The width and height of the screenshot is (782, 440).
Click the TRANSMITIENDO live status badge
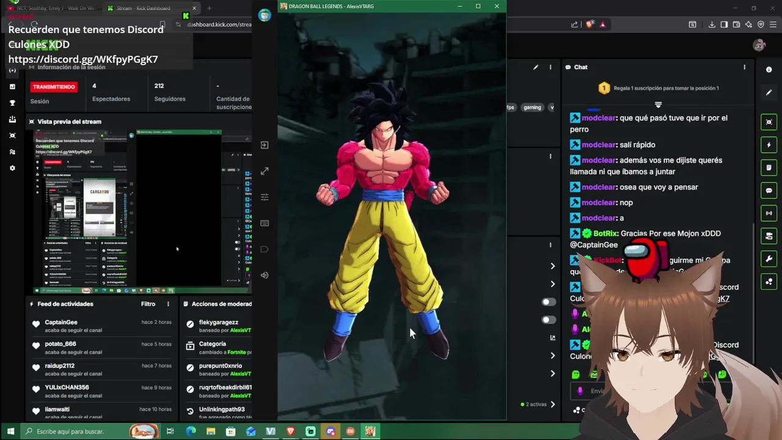[x=54, y=87]
